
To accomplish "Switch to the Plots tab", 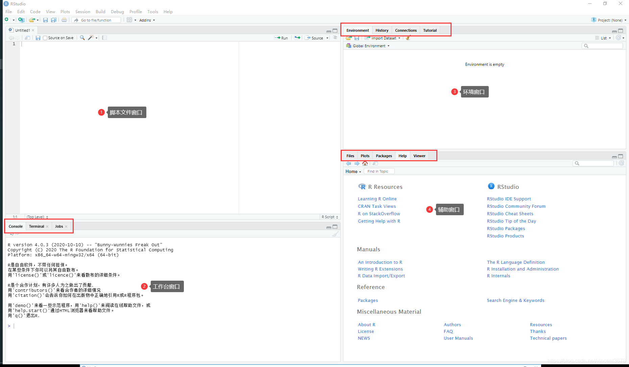I will [x=365, y=156].
